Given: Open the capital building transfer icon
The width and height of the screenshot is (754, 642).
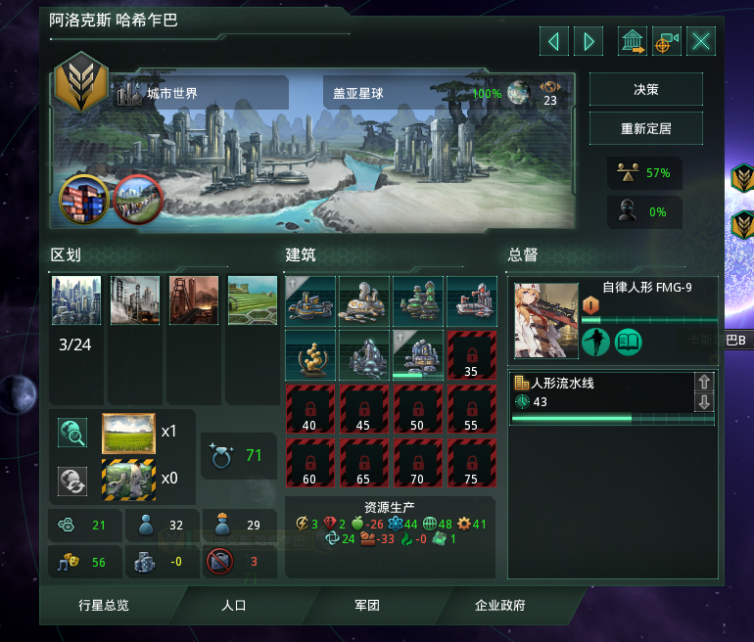Looking at the screenshot, I should click(632, 41).
